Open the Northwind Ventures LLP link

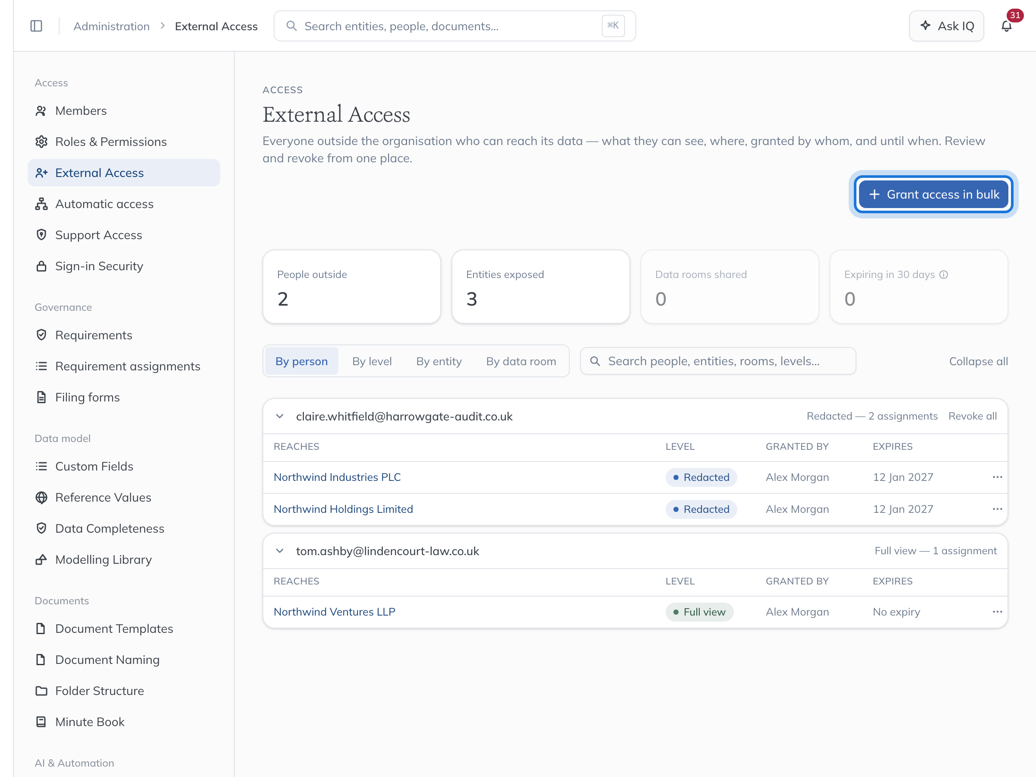pos(335,612)
